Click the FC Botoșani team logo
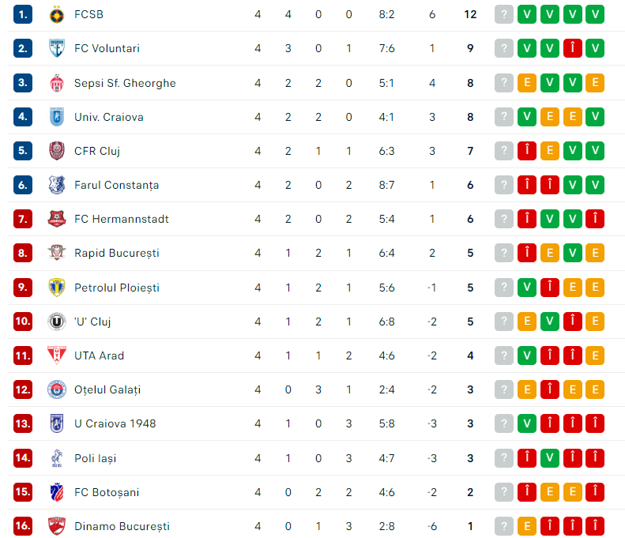Viewport: 625px width, 538px height. 57,492
